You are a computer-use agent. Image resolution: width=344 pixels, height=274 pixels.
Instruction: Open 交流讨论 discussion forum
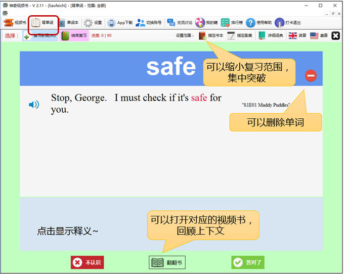[x=180, y=23]
